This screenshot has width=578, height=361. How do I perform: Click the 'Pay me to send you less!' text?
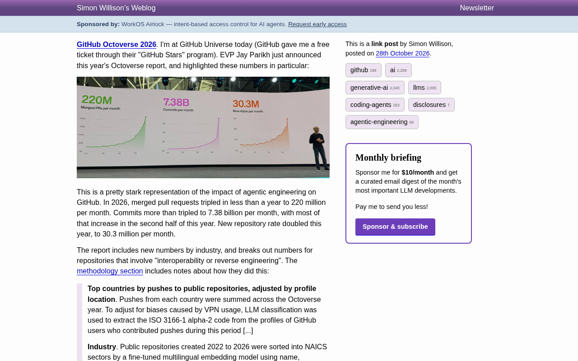(392, 207)
